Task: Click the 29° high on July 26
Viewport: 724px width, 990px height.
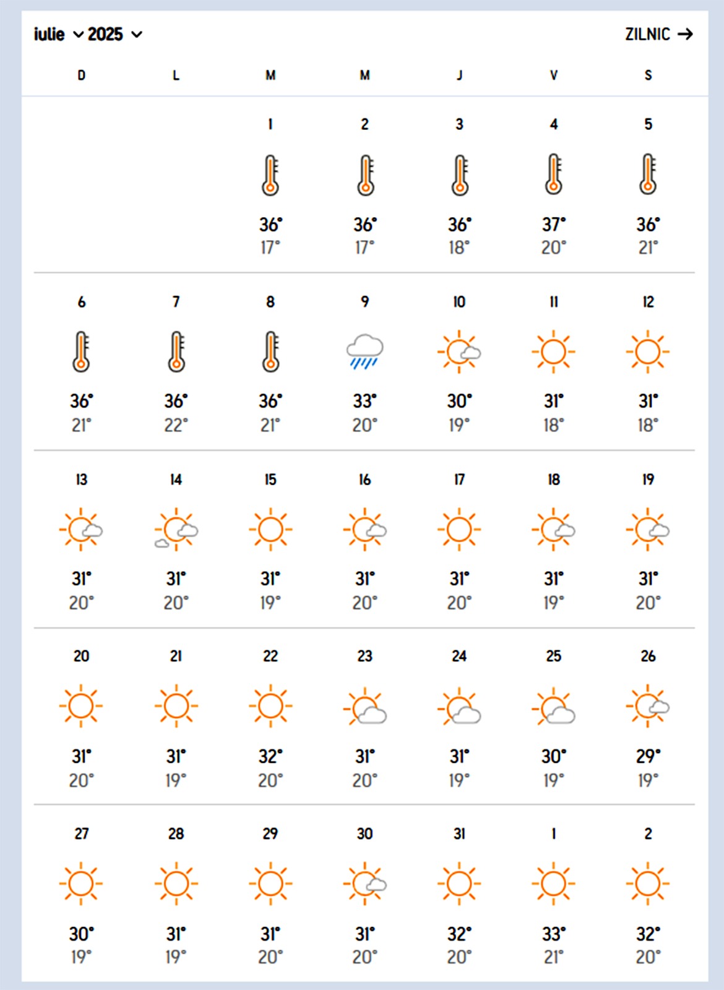Action: [x=648, y=756]
